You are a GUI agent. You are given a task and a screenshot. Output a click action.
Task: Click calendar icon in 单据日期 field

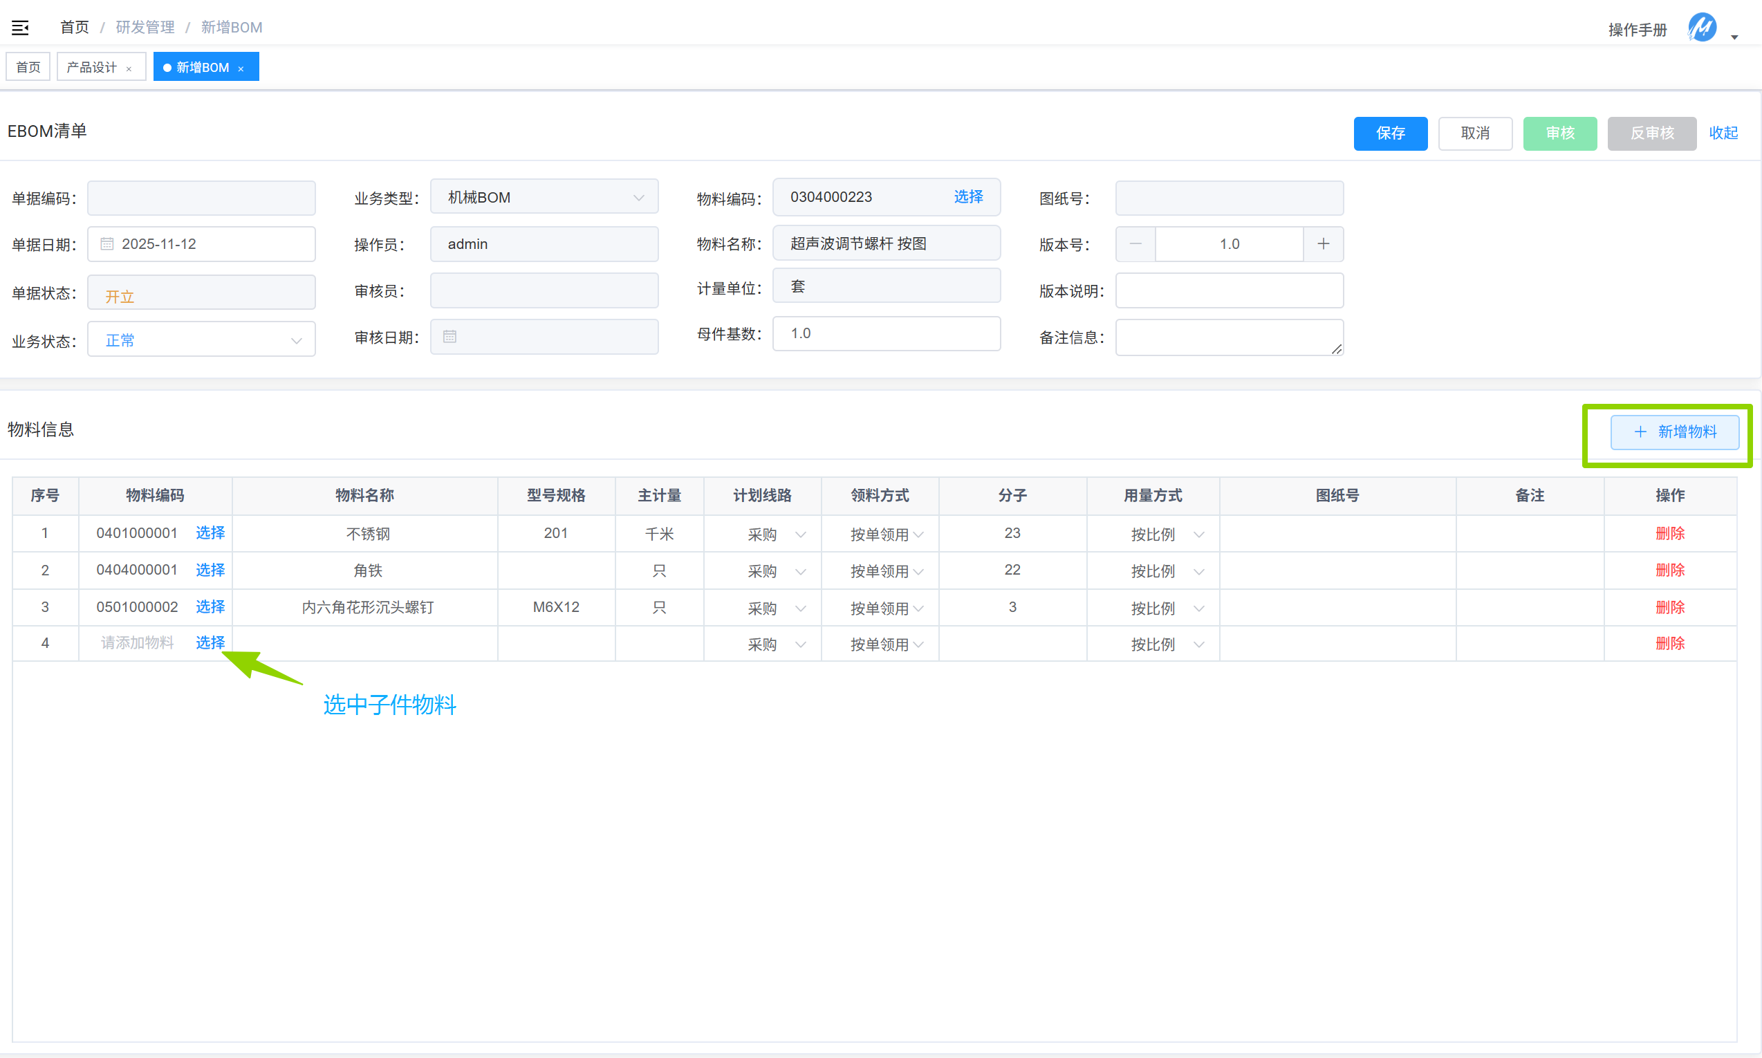click(107, 244)
